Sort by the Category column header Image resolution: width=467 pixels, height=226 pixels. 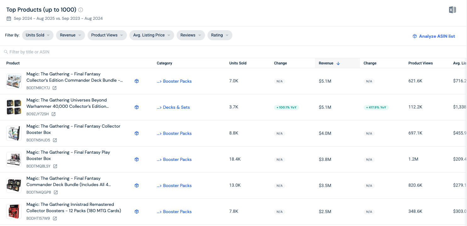tap(164, 63)
